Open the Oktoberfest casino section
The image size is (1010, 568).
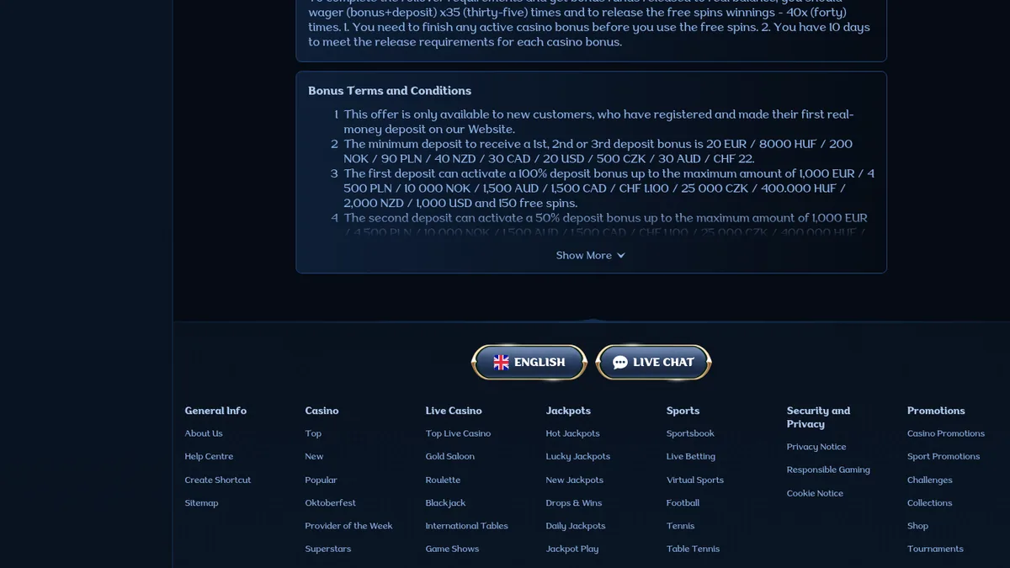(330, 502)
